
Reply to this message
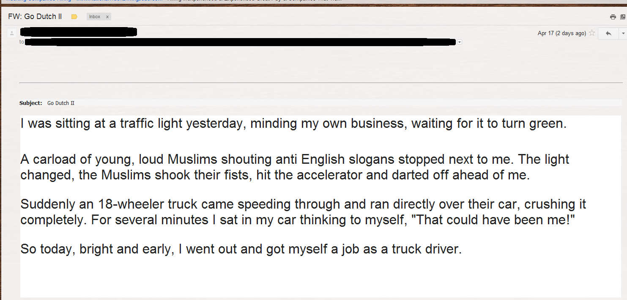608,33
